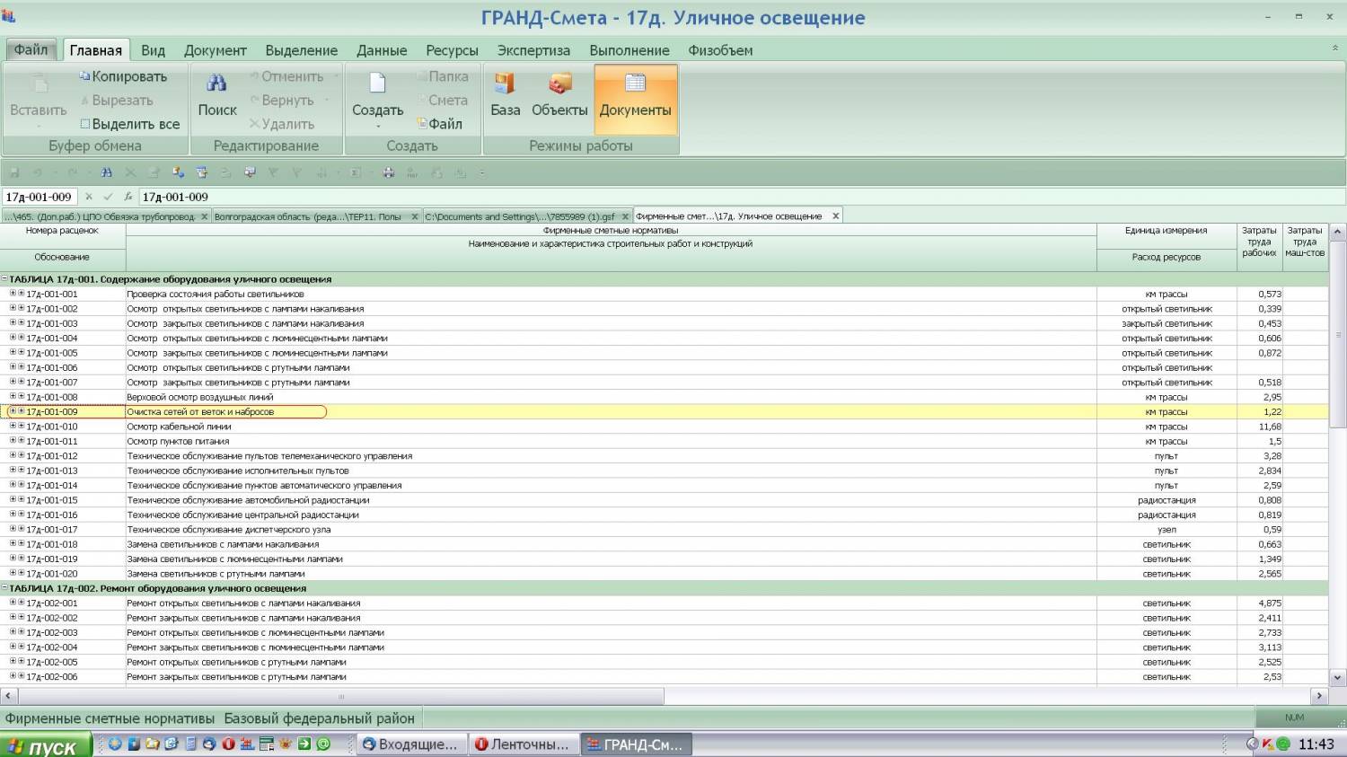Screen dimensions: 1347x757
Task: Click the Kaspersky icon in the system tray
Action: click(1268, 744)
